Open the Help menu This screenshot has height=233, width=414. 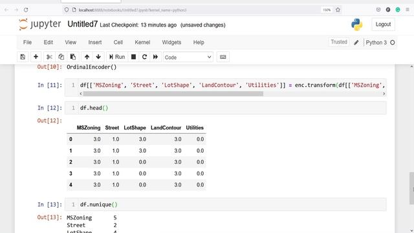pos(199,42)
